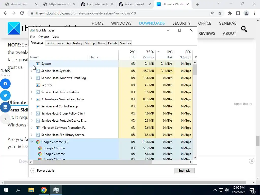Image resolution: width=260 pixels, height=195 pixels.
Task: Open Task Manager View menu
Action: (56, 37)
